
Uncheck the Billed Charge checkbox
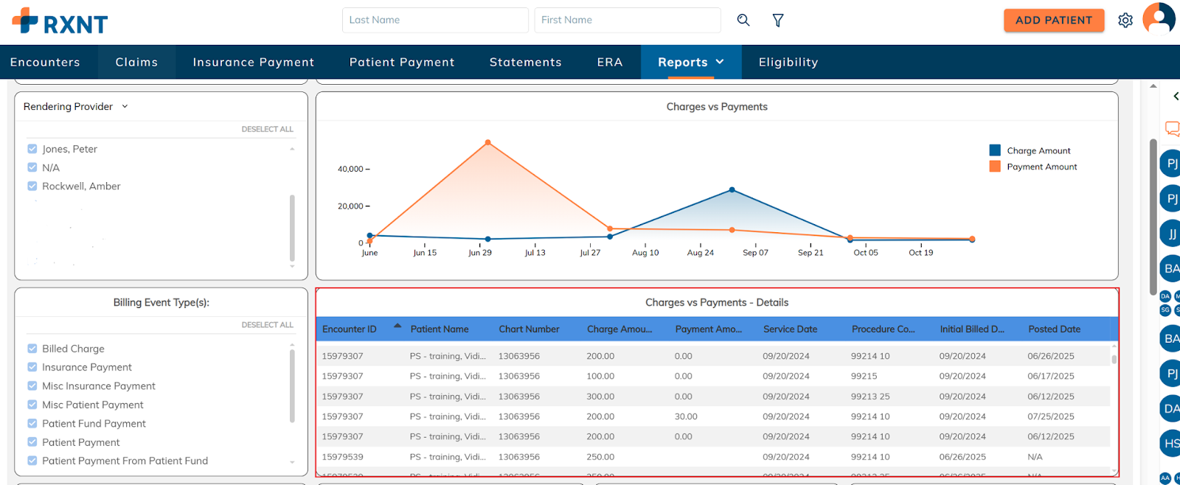point(32,349)
